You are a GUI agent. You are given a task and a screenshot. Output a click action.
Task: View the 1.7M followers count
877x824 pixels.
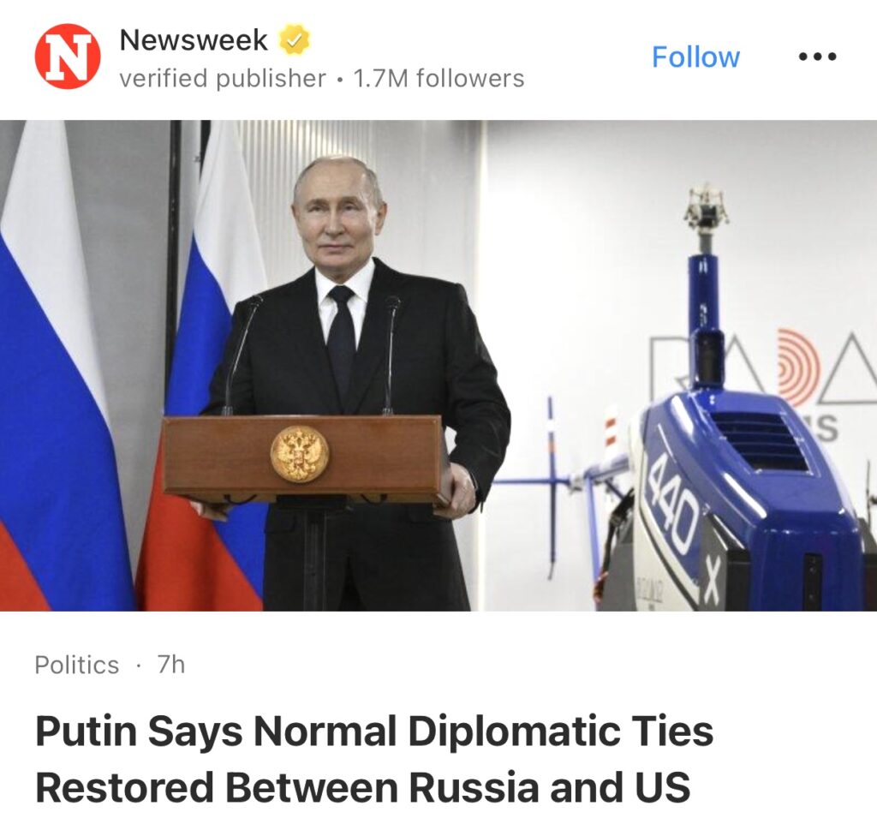pyautogui.click(x=439, y=78)
